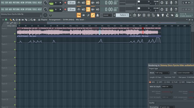194x108 pixels.
Task: Mute Track 1 using its green LED
Action: tap(15, 34)
